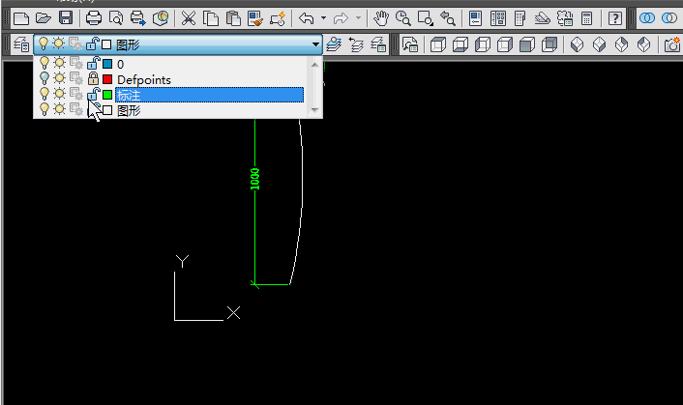Open the Undo history dropdown arrow
This screenshot has width=683, height=405.
pos(323,17)
